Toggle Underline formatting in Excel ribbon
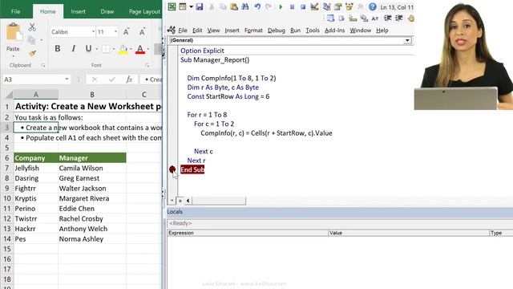This screenshot has width=513, height=289. 88,49
